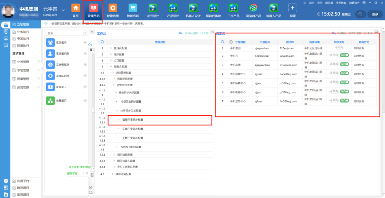The image size is (385, 198).
Task: Click back arrow in 工作台 header
Action: [180, 33]
